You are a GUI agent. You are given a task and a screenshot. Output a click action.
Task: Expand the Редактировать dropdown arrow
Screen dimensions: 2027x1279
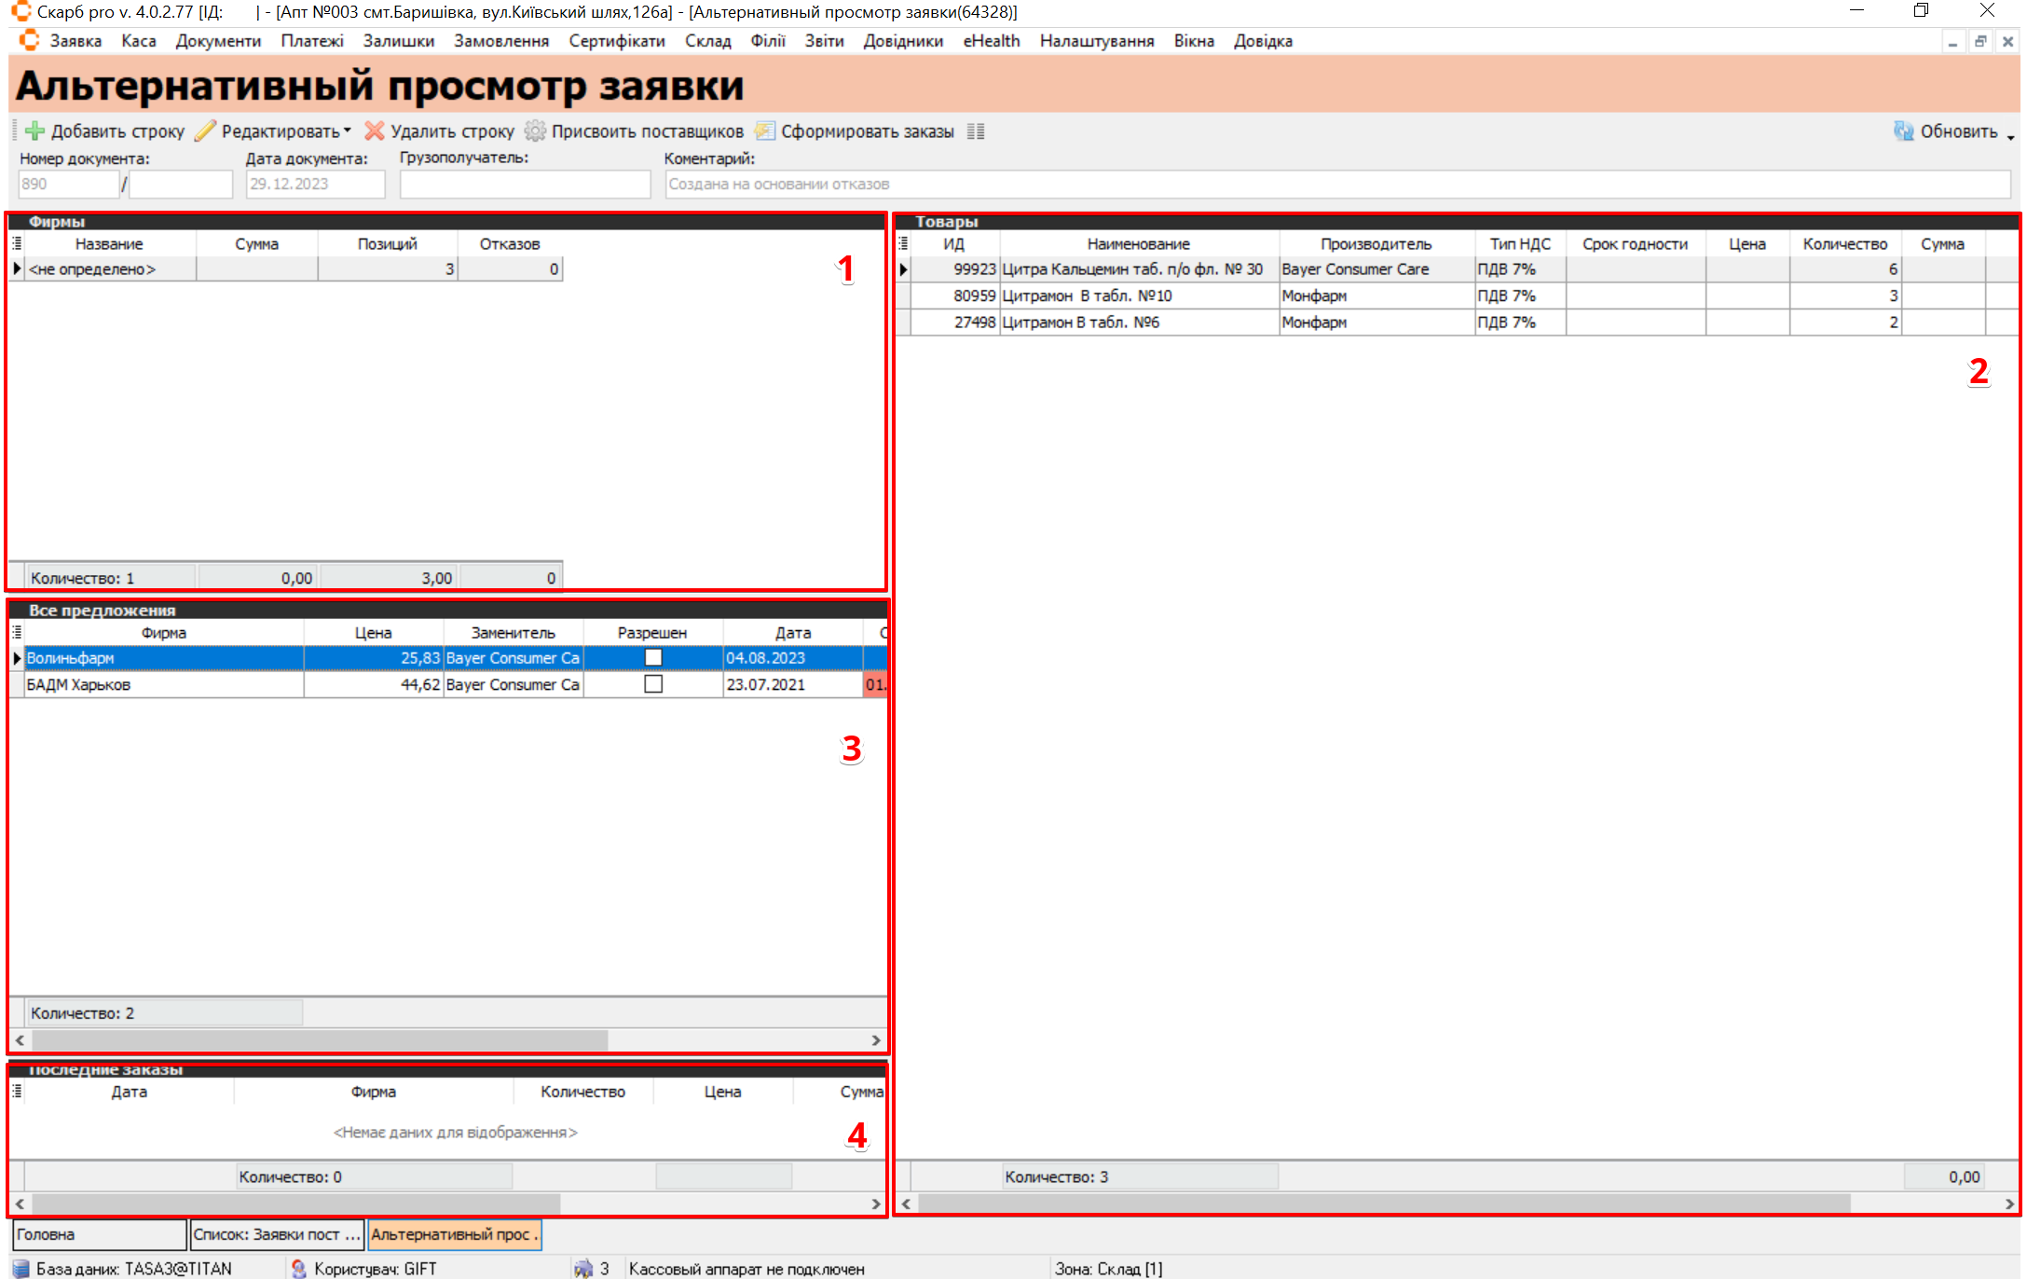(x=348, y=131)
